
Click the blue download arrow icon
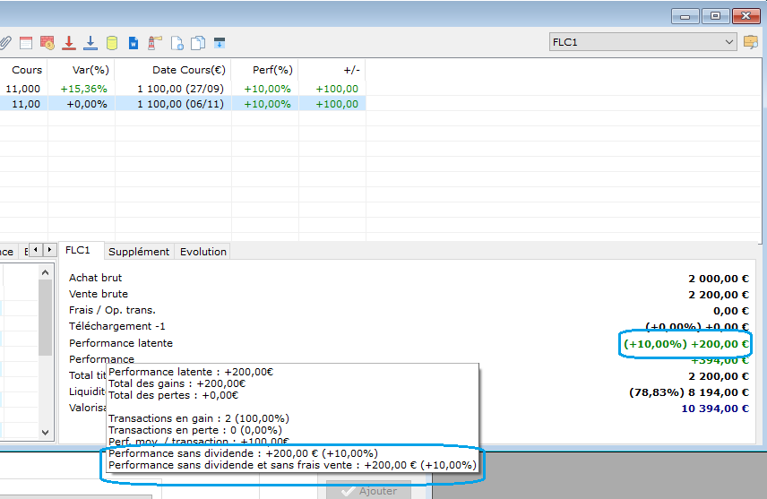pos(90,43)
